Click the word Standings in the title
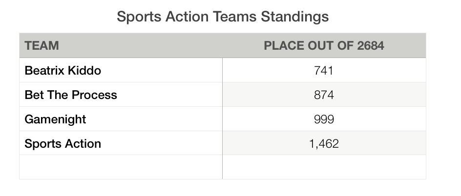Screen dimensions: 461x196 295,17
